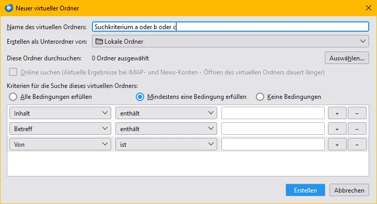Viewport: 377px width, 204px height.
Task: Remove the Von search condition row
Action: point(357,144)
